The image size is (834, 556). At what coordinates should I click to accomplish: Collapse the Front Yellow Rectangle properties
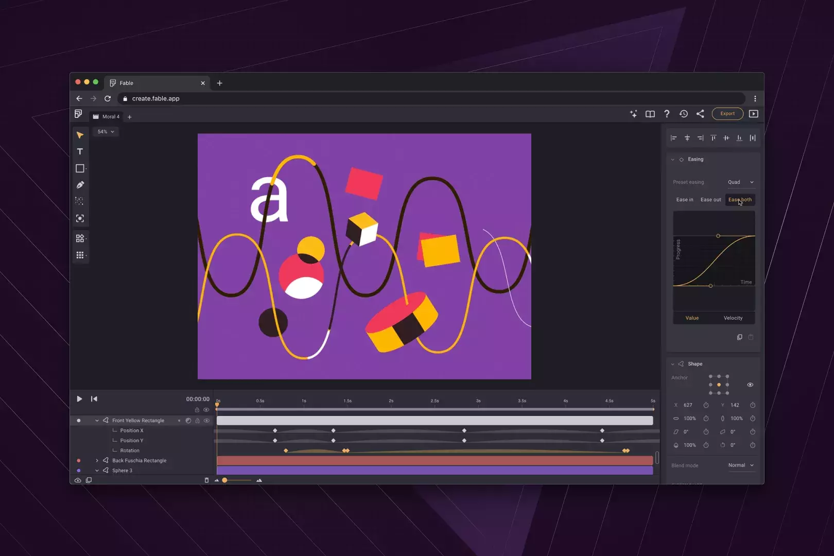point(97,420)
